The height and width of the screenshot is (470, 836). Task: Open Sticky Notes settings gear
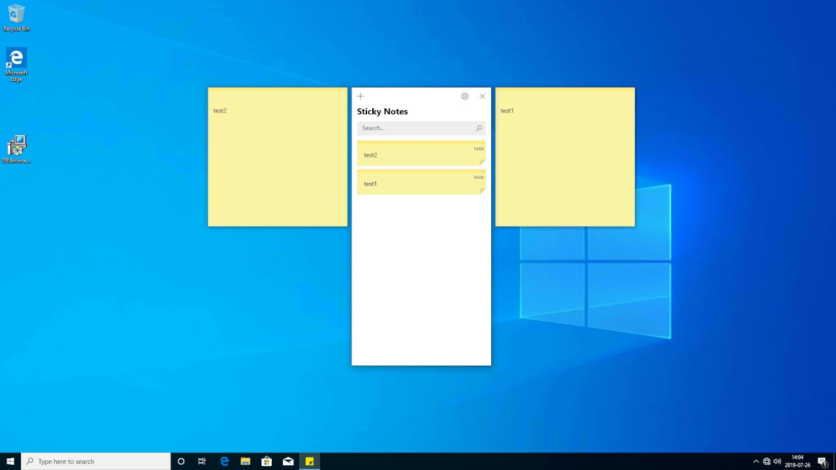point(465,96)
